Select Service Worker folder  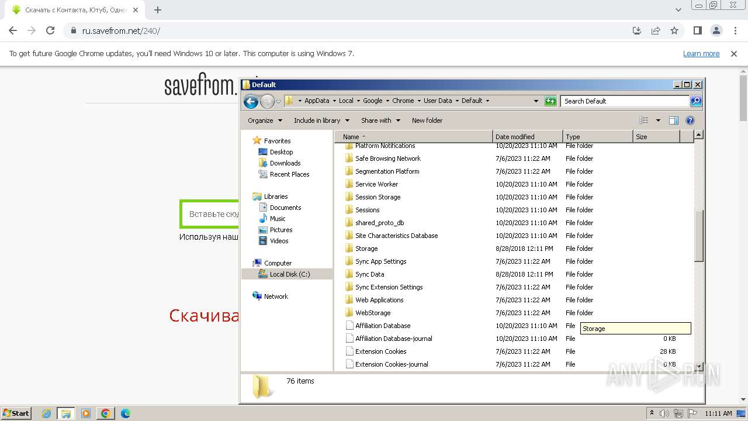[376, 184]
